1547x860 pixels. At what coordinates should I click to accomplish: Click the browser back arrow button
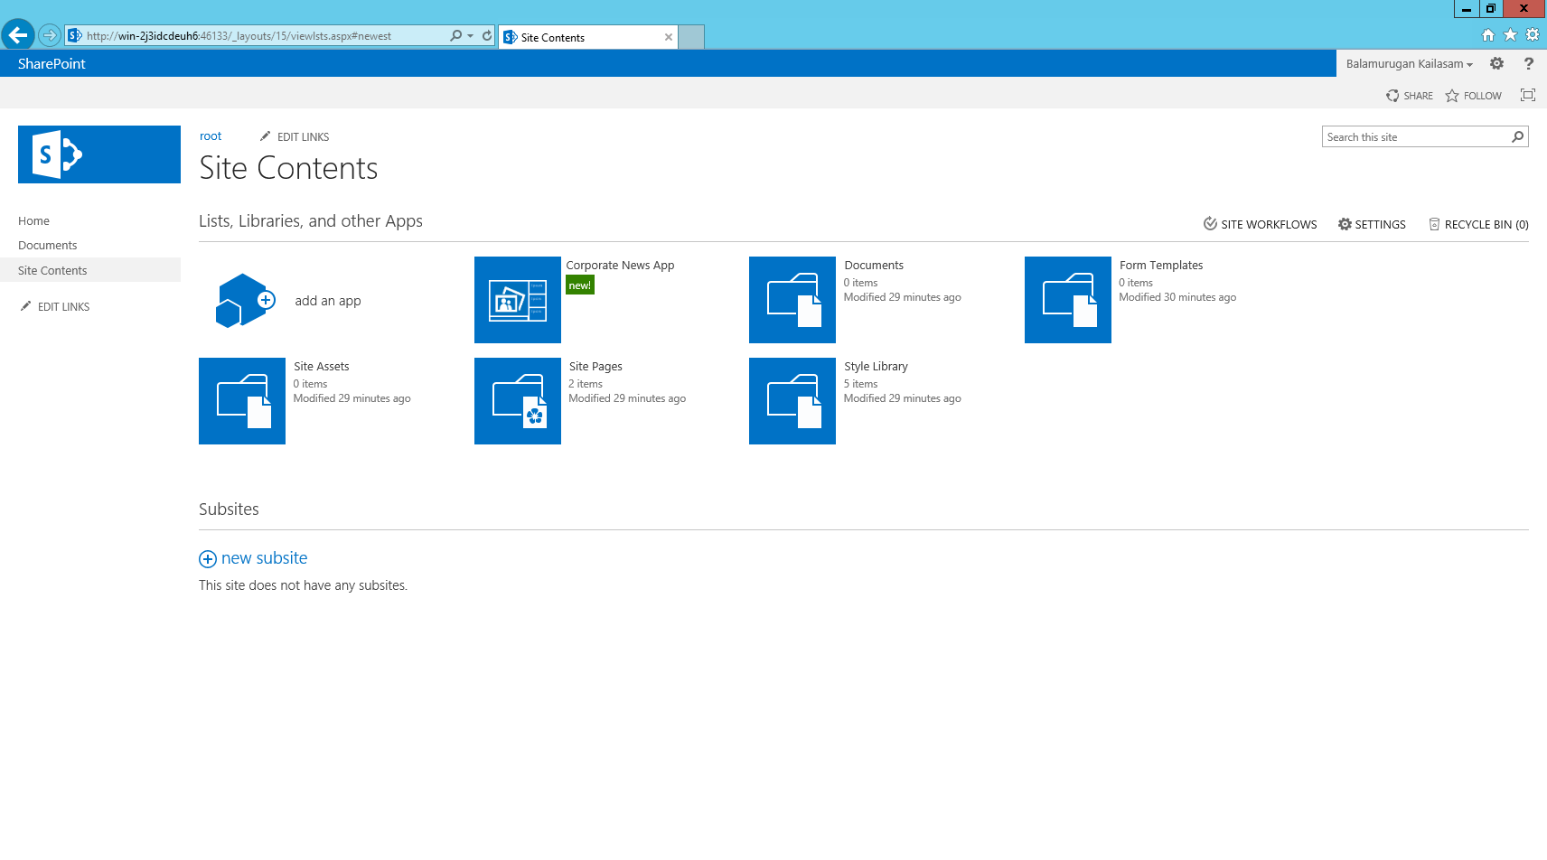(x=18, y=35)
